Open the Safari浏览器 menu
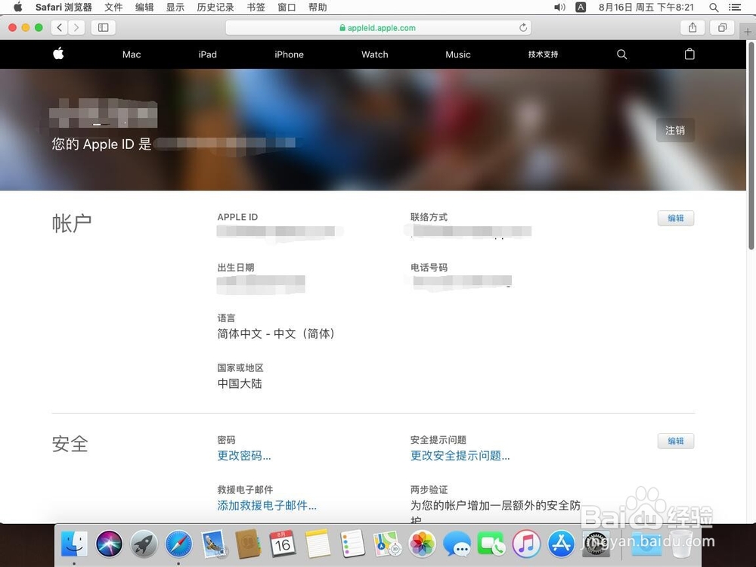 (x=64, y=8)
